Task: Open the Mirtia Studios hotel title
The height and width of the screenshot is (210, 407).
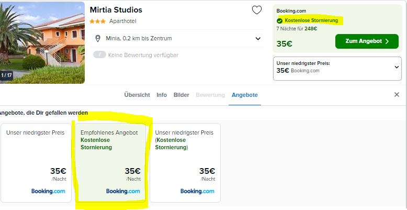Action: [116, 10]
